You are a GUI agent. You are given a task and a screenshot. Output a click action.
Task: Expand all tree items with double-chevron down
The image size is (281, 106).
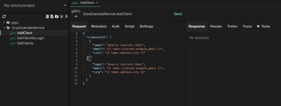click(x=62, y=17)
